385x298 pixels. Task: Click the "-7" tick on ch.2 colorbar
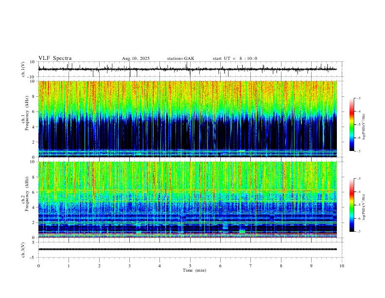coord(358,232)
